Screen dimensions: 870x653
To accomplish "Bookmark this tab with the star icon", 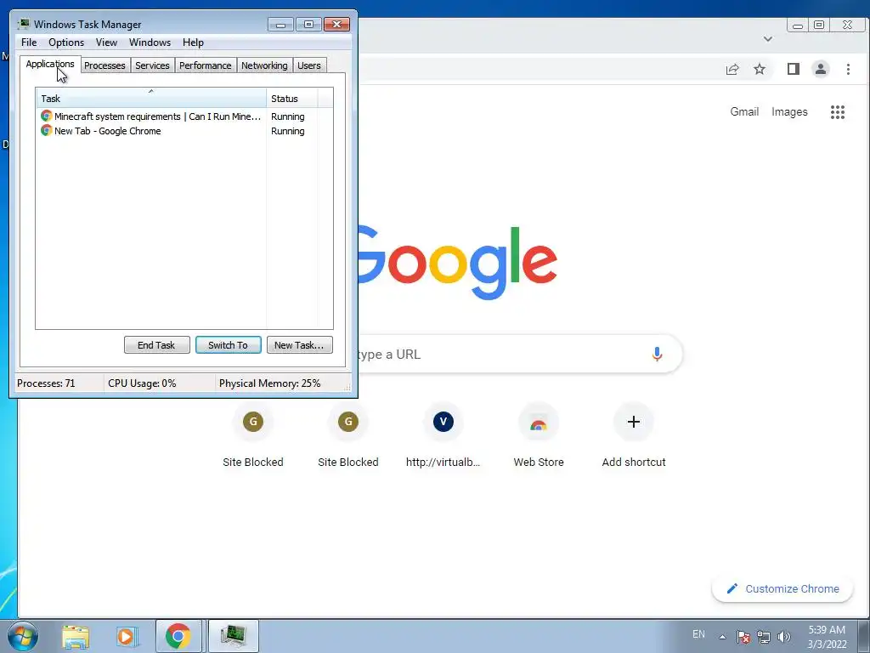I will [760, 69].
